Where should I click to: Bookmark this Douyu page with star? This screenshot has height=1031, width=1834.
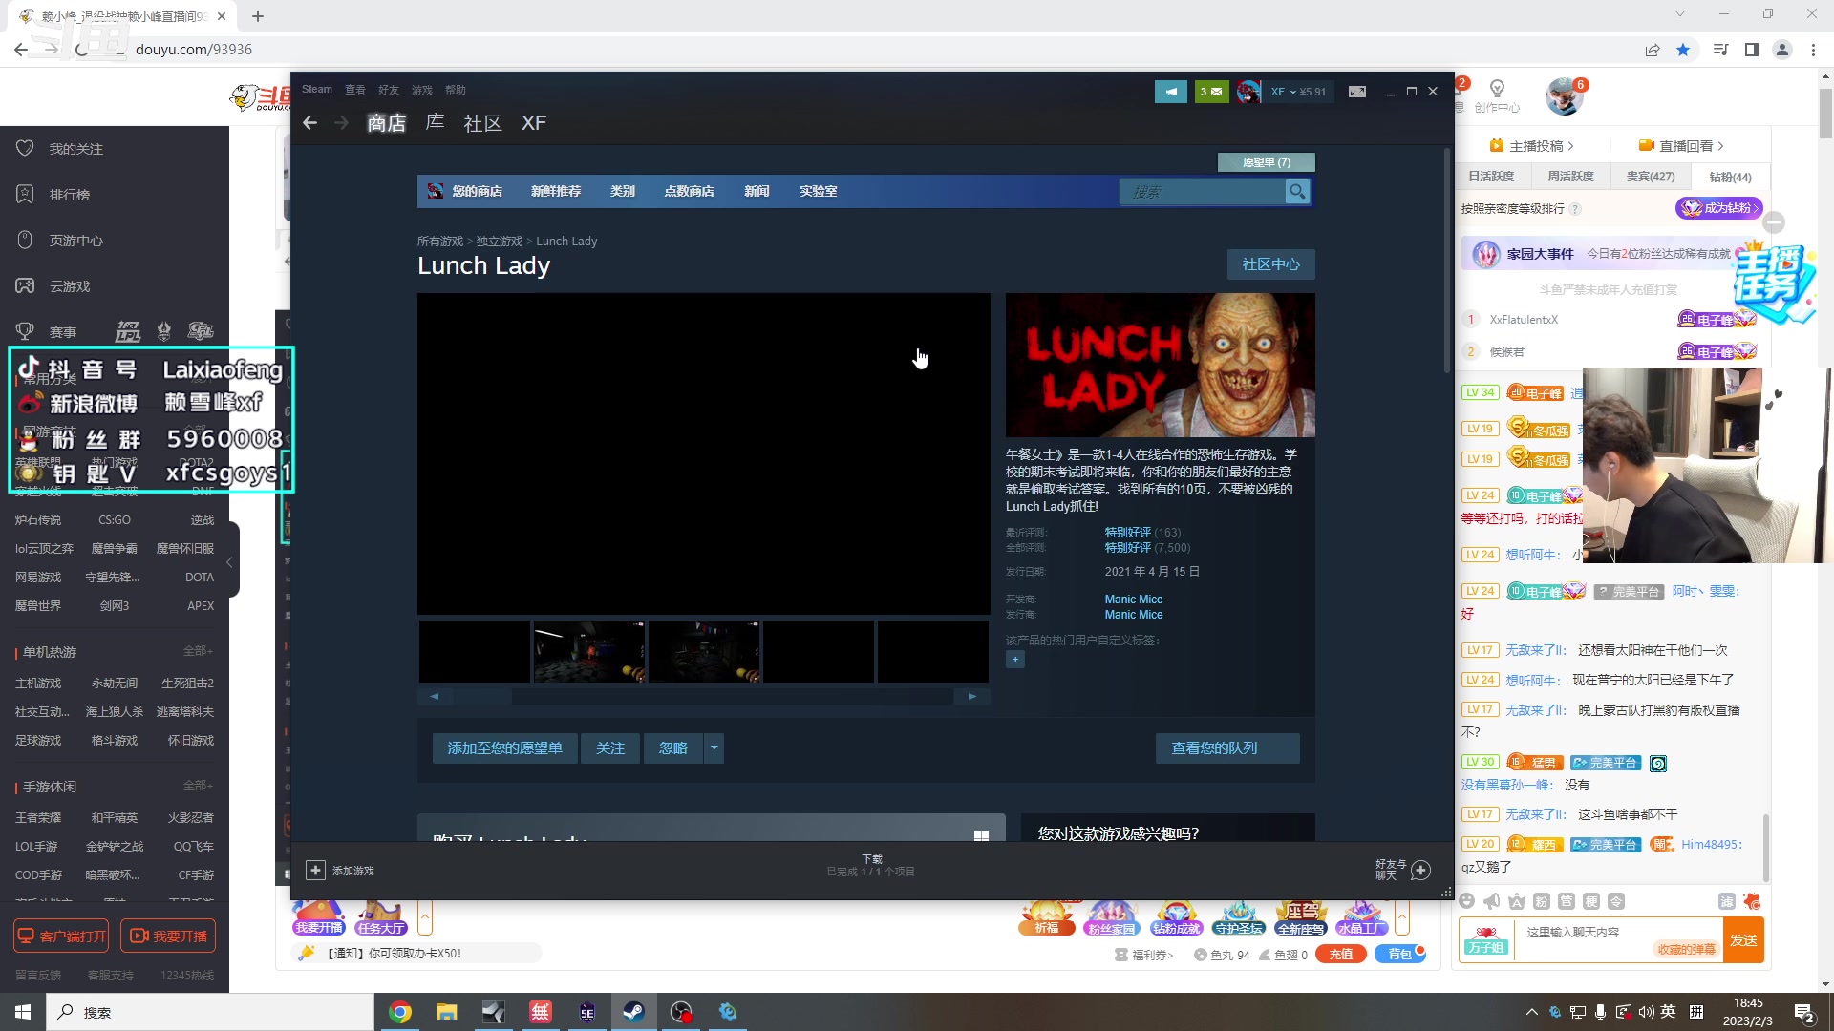[x=1683, y=50]
